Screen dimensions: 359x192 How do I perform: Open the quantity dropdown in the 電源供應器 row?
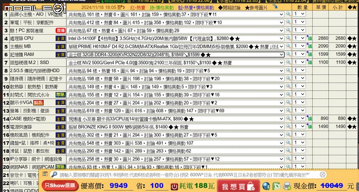pyautogui.click(x=299, y=126)
